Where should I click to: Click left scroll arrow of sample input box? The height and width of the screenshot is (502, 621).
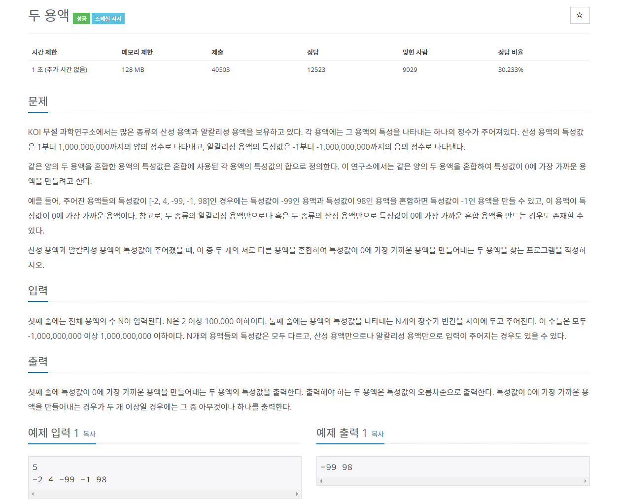point(33,494)
